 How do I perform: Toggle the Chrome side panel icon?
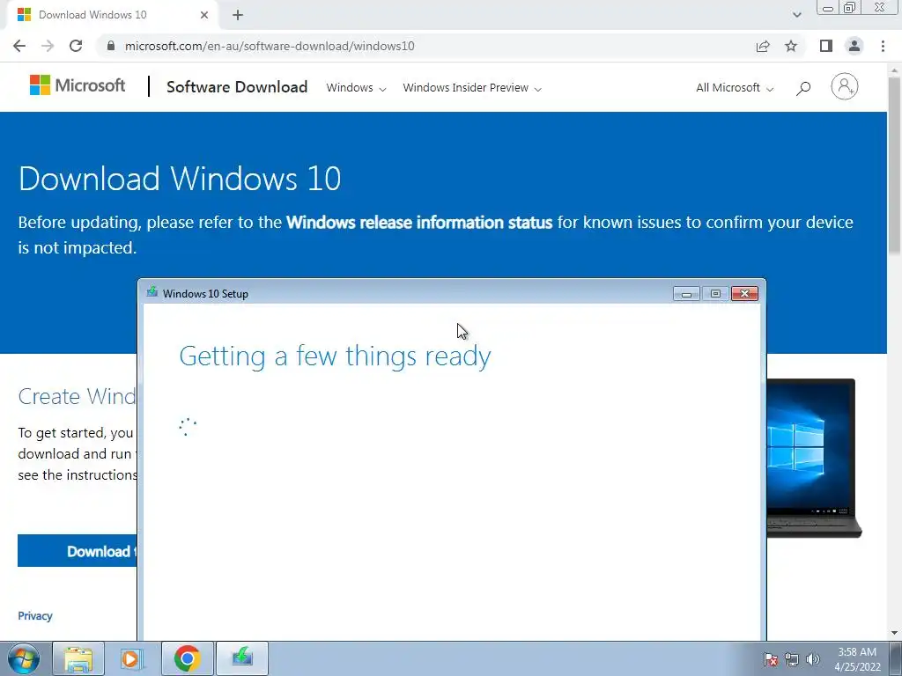826,46
